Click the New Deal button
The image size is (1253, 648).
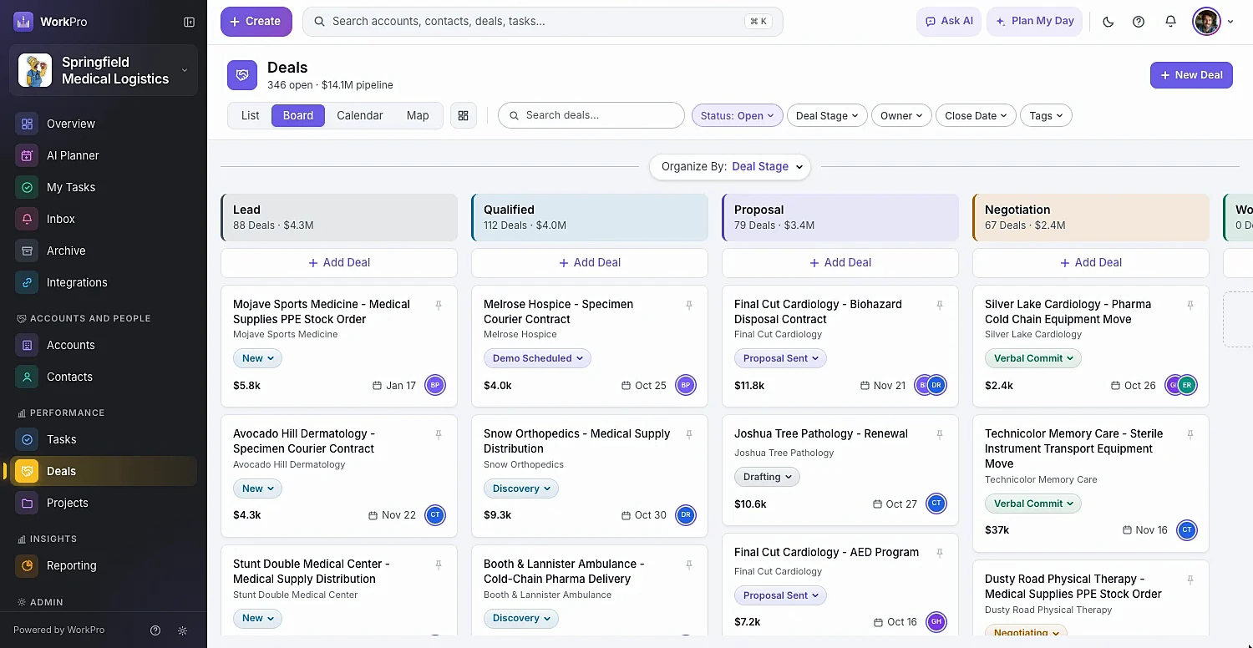[1191, 74]
